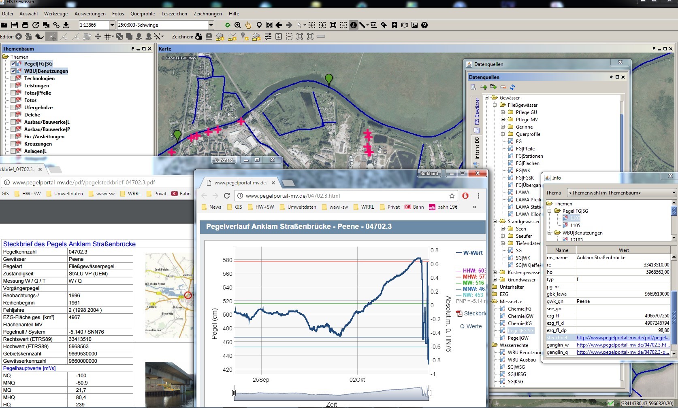Click the Editor undo arrow icon
Viewport: 678px width, 408px height.
coord(39,36)
